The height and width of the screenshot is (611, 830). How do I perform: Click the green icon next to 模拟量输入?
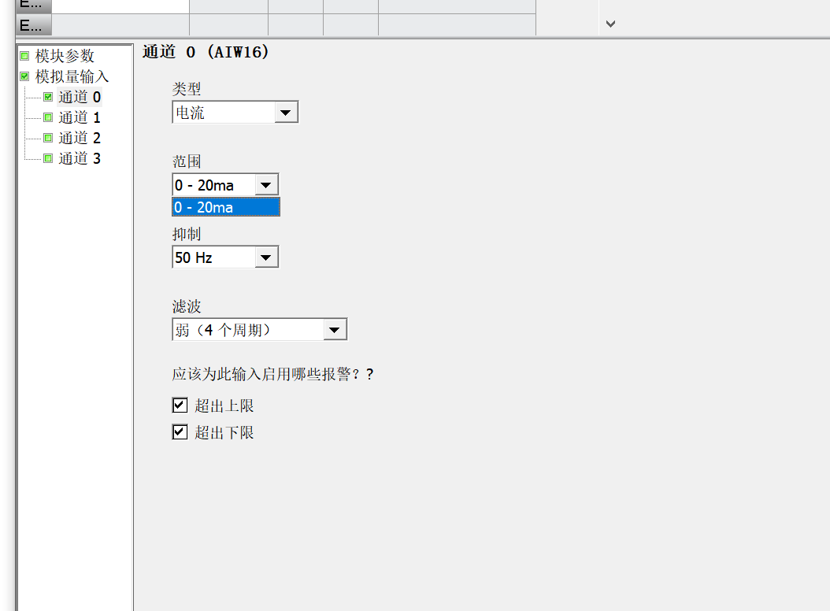(24, 76)
